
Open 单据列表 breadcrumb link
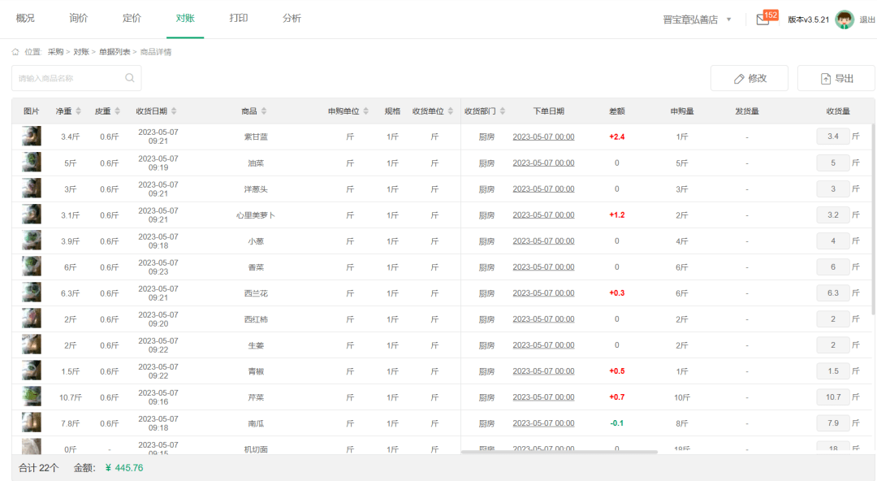(114, 52)
